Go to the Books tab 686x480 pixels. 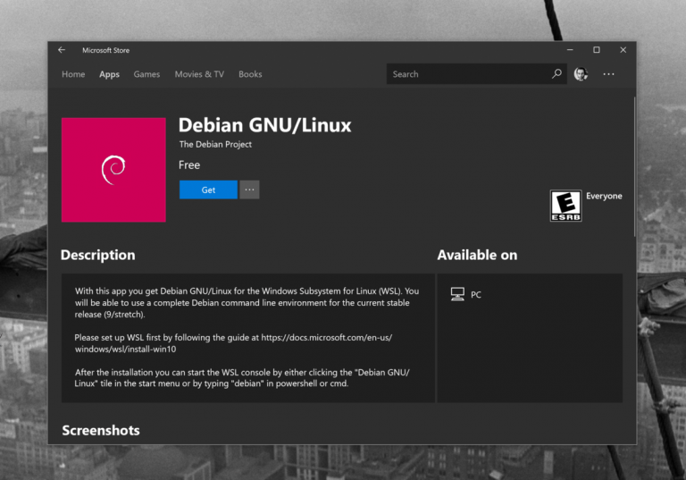click(250, 74)
